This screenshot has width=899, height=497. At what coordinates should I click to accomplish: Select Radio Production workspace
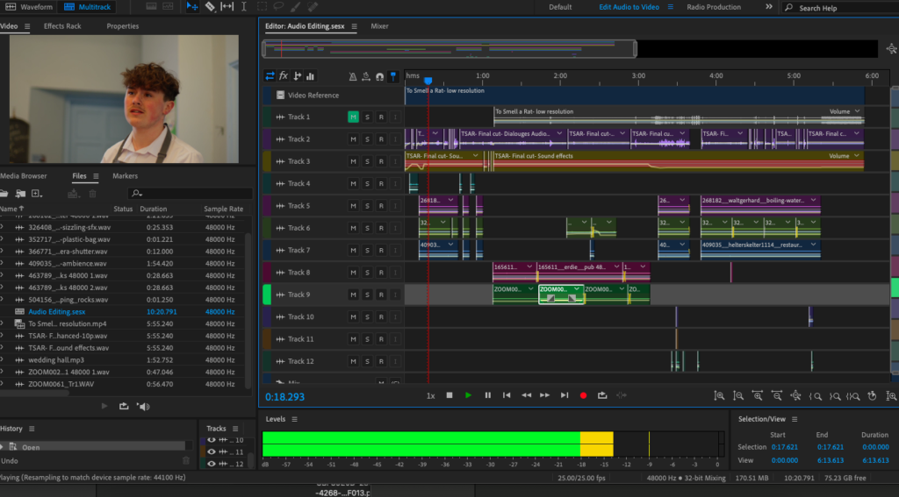pos(713,7)
